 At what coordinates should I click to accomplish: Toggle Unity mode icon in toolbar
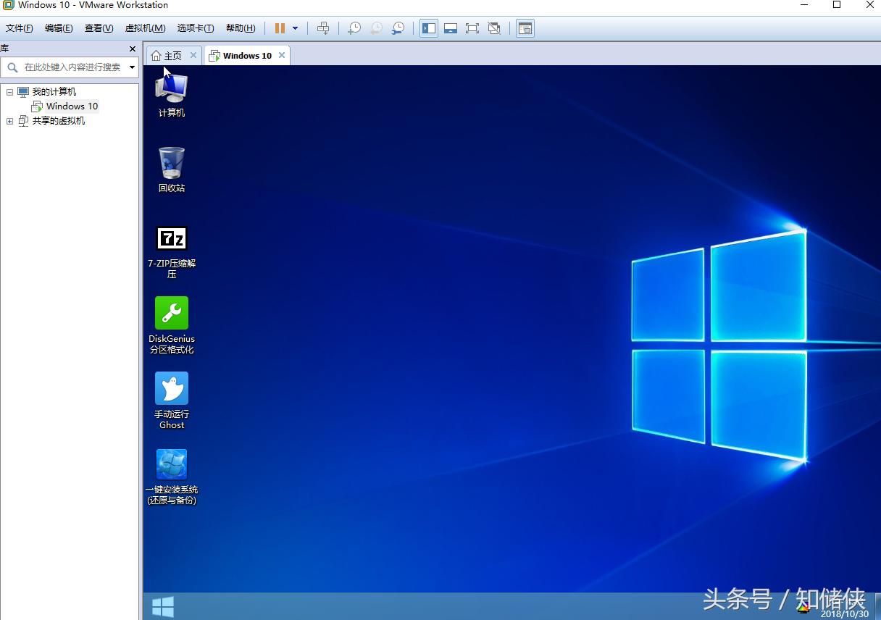coord(494,28)
